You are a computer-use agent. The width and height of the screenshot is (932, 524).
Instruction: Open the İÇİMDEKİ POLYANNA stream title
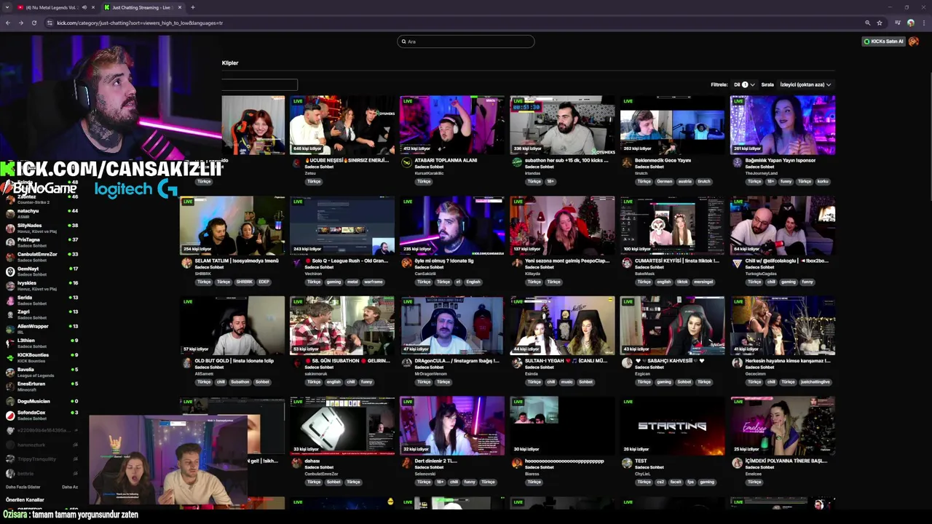tap(786, 461)
